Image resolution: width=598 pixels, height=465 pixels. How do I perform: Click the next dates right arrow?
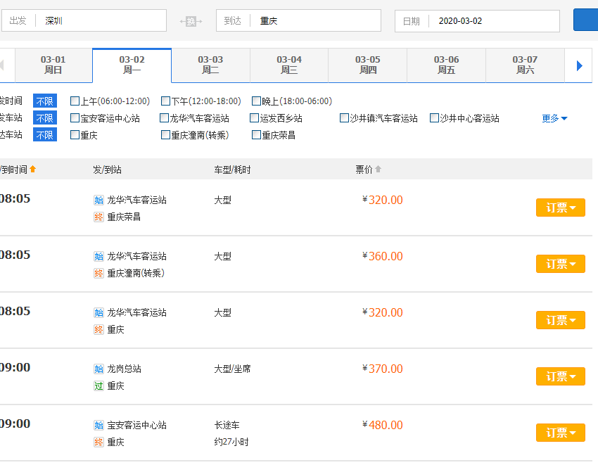(x=580, y=65)
